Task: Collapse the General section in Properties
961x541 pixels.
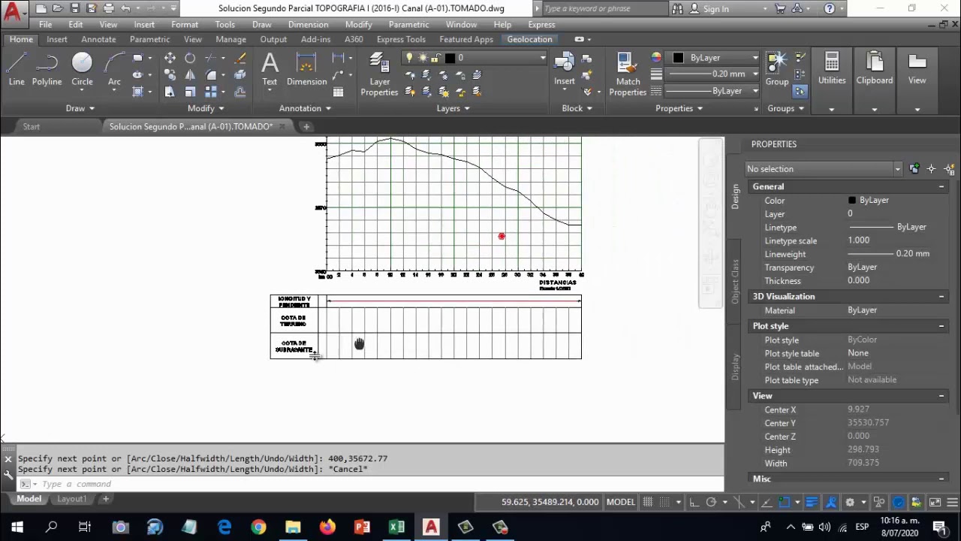Action: pos(941,186)
